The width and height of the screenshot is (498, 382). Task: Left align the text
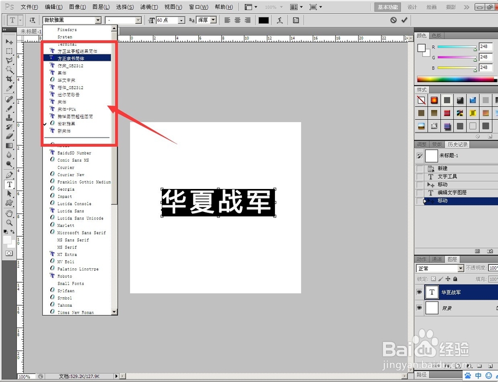click(228, 20)
